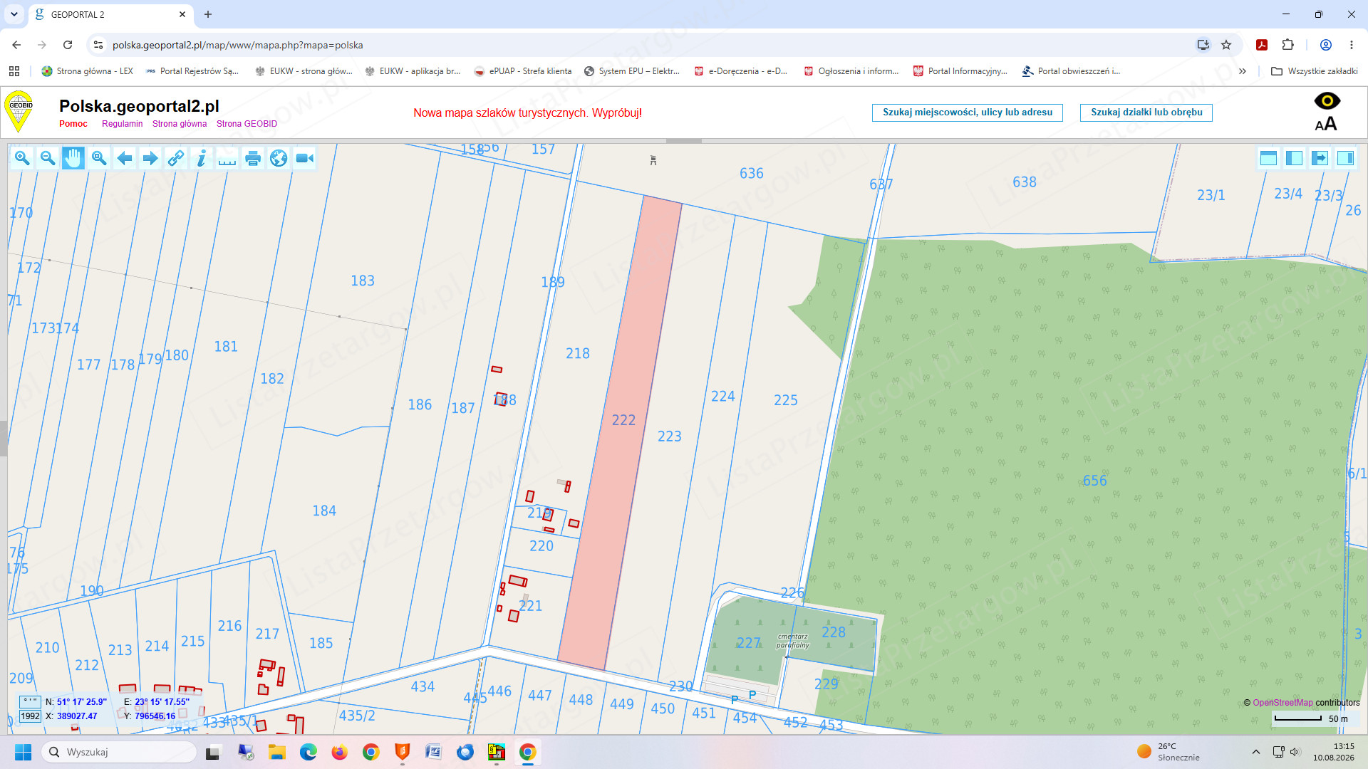Click the map link chain icon
Viewport: 1368px width, 769px height.
coord(176,158)
